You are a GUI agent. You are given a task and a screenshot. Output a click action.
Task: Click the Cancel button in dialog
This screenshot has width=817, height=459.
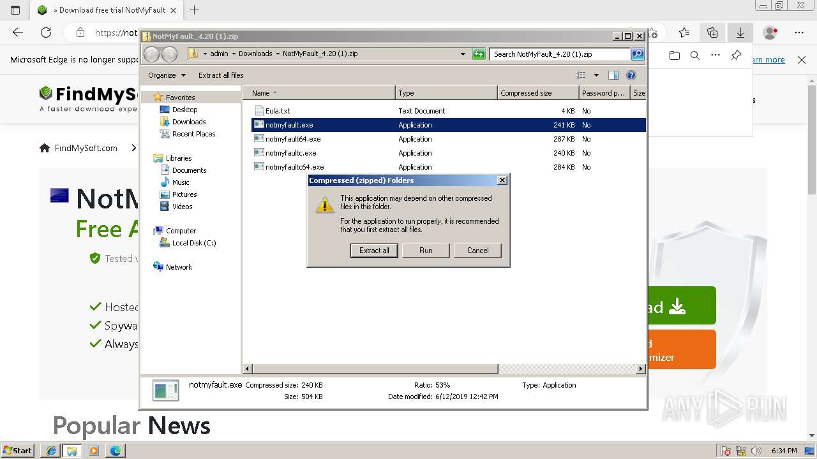(477, 251)
